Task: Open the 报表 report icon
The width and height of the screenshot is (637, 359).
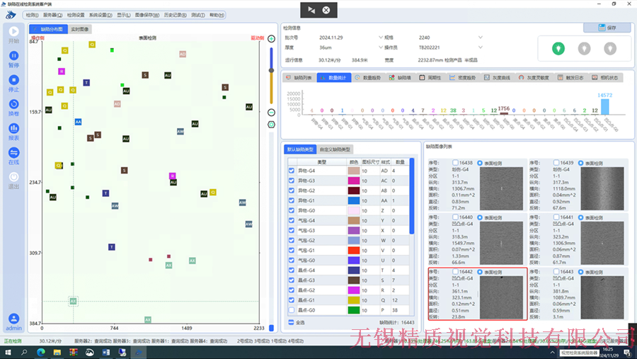Action: 13,129
